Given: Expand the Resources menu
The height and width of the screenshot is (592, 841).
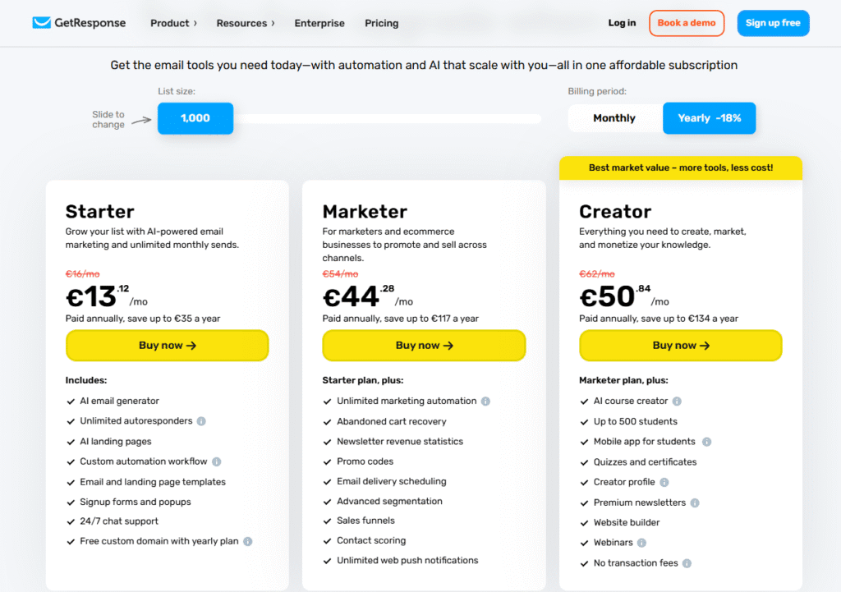Looking at the screenshot, I should click(x=245, y=23).
